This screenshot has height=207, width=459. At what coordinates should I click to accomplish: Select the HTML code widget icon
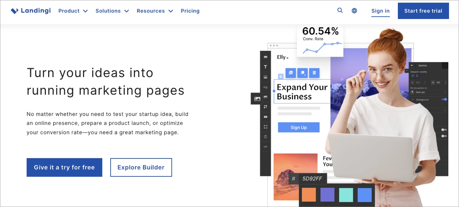pyautogui.click(x=265, y=147)
